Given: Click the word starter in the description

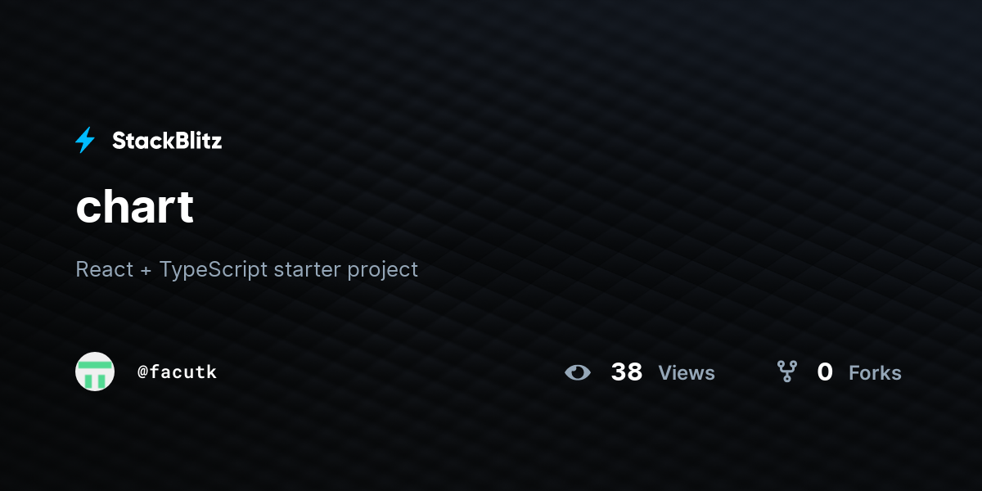Looking at the screenshot, I should [307, 270].
